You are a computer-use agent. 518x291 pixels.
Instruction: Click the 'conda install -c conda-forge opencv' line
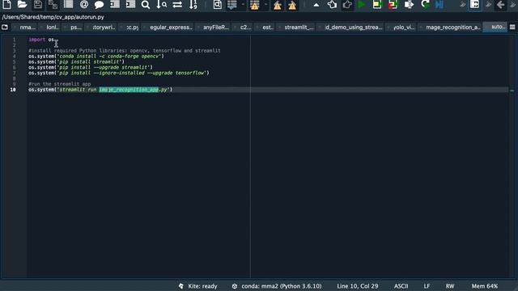[x=96, y=57]
